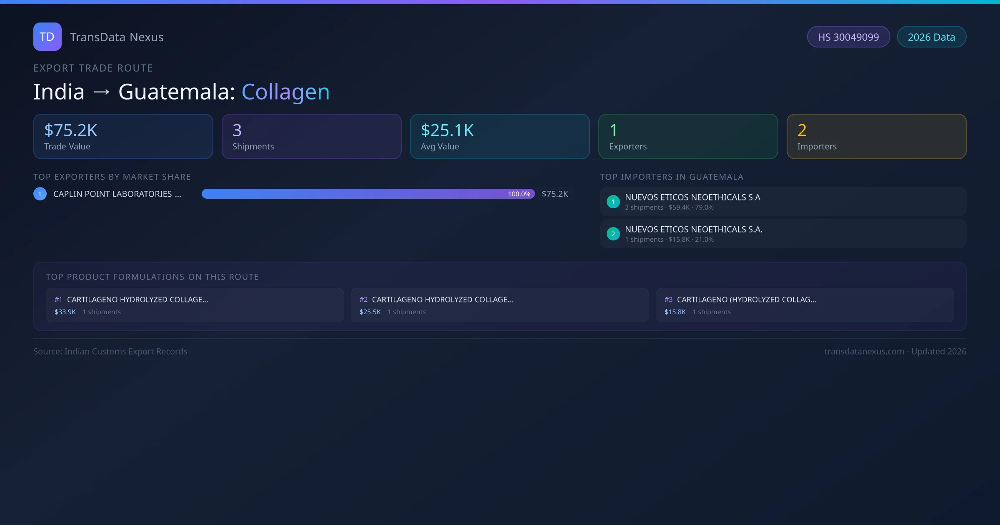Click the teal rank 2 importer badge
1000x525 pixels.
[x=613, y=234]
